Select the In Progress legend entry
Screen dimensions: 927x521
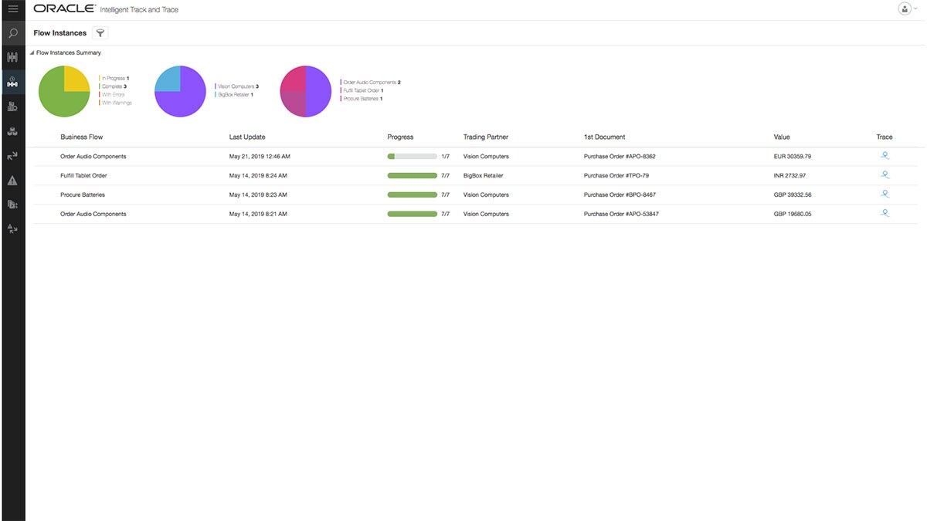114,78
